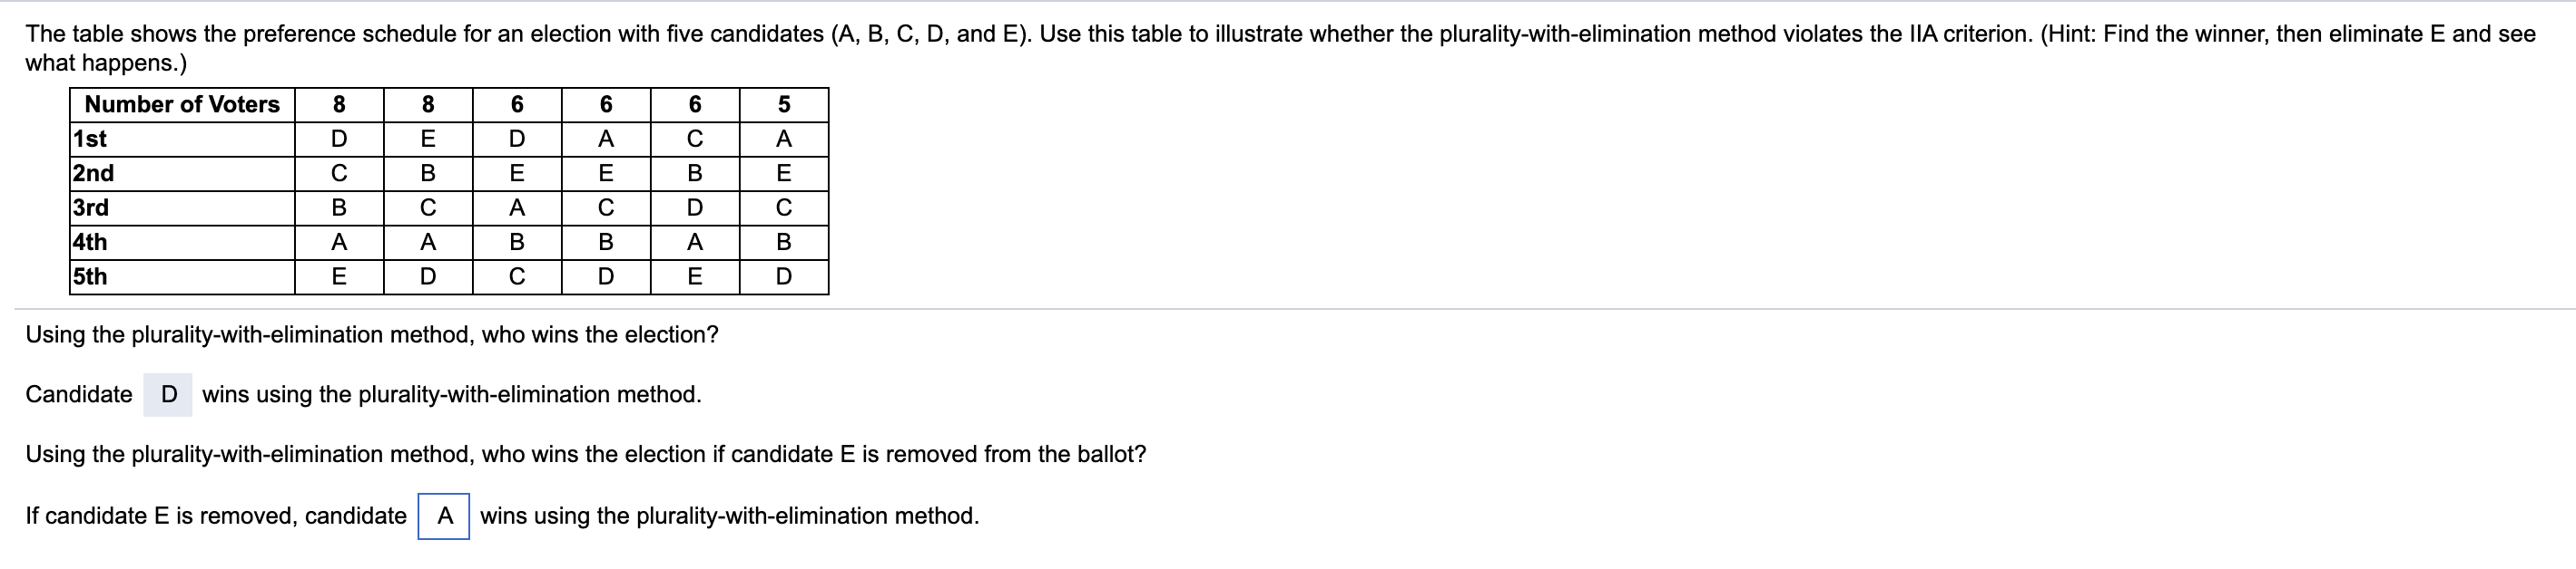Click the "3rd" row label cell

(182, 207)
